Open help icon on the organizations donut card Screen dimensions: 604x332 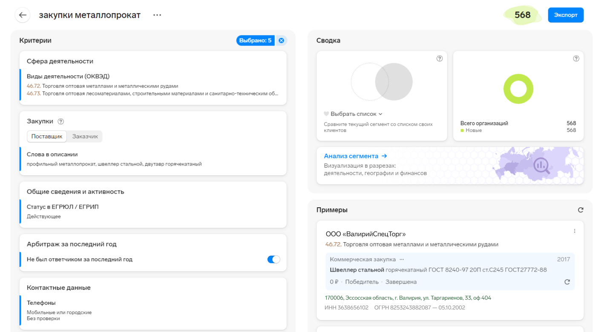point(576,59)
